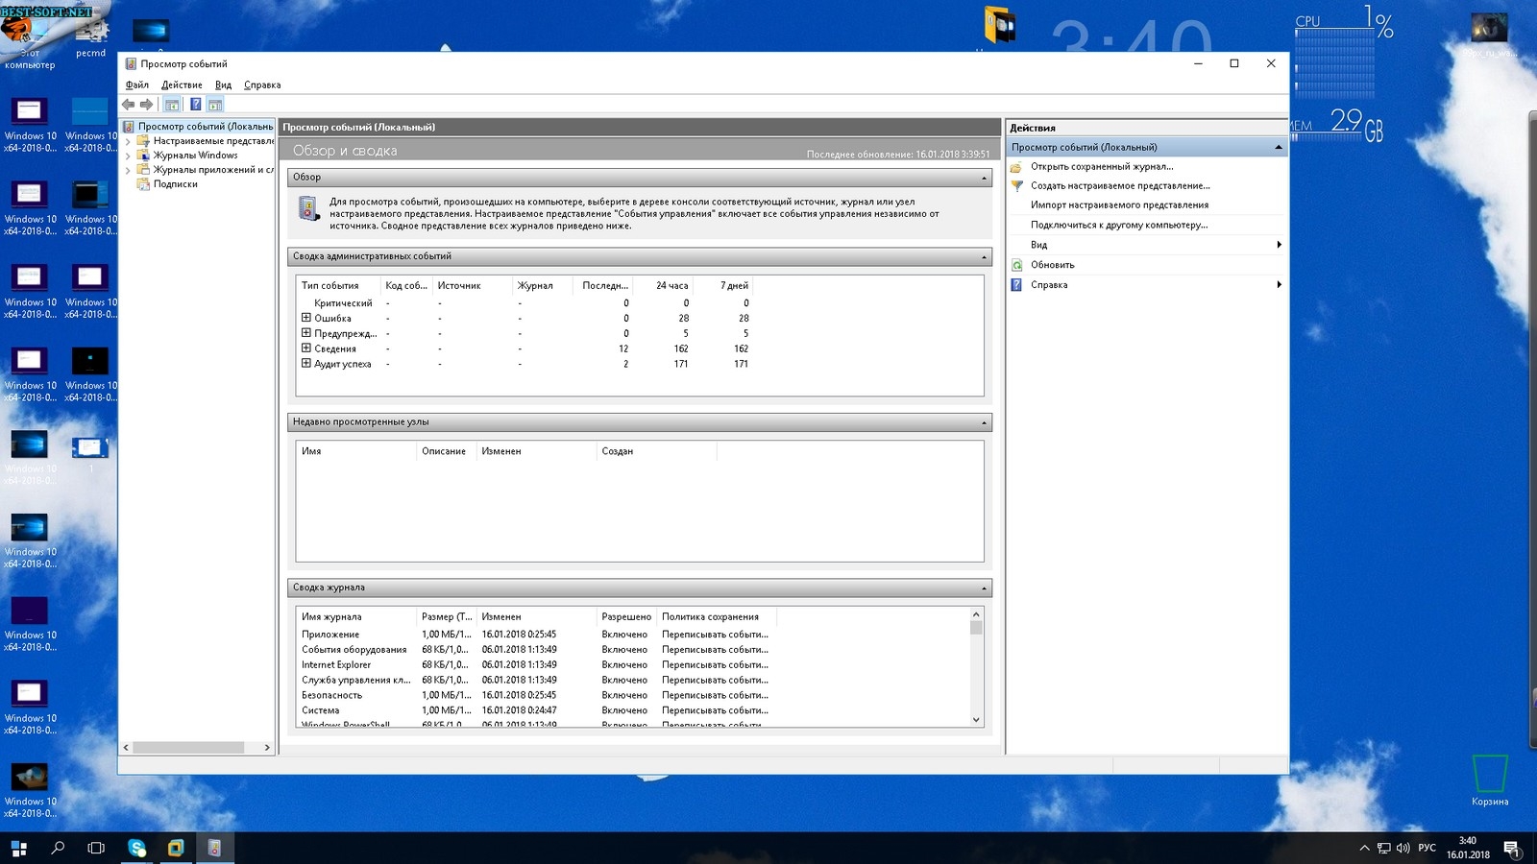Image resolution: width=1537 pixels, height=864 pixels.
Task: Collapse the Сводка журнала section
Action: click(984, 588)
